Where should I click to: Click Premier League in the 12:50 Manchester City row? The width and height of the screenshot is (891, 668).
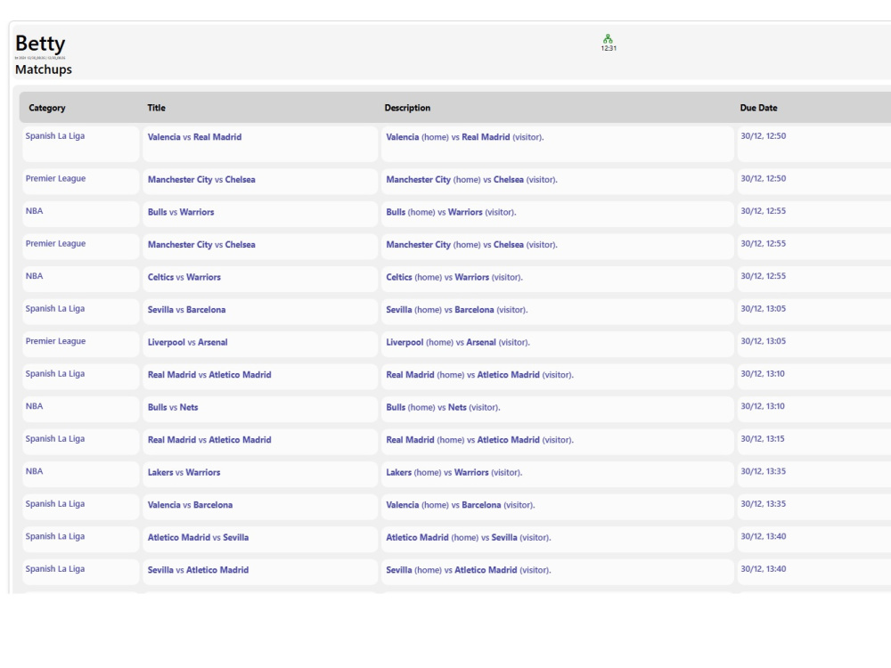[55, 178]
